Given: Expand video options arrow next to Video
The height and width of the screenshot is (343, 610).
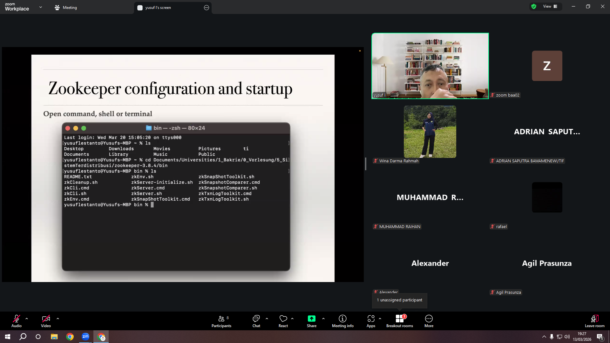Looking at the screenshot, I should click(58, 319).
